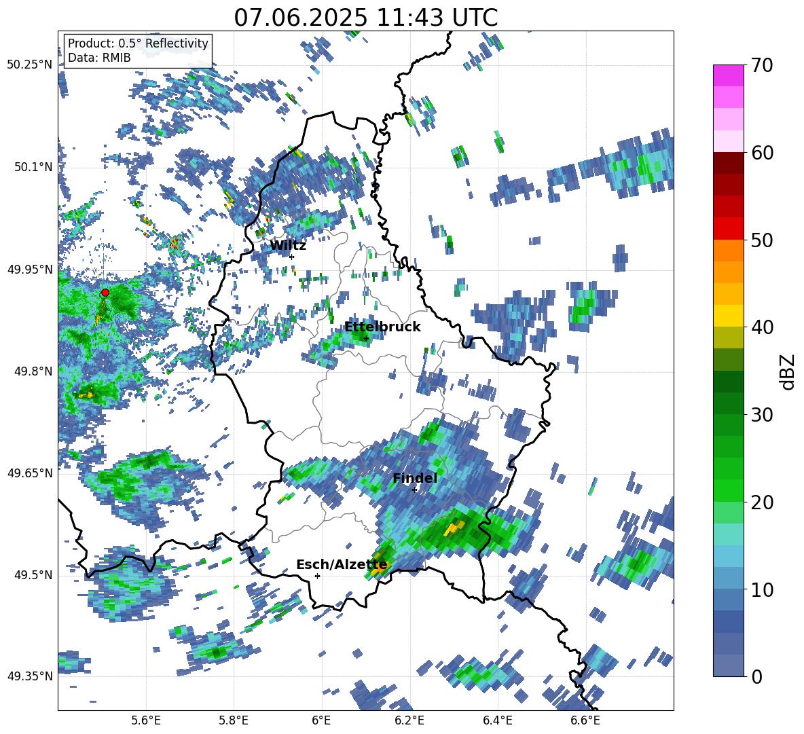Click the 20 tick label on colorbar

tap(762, 502)
